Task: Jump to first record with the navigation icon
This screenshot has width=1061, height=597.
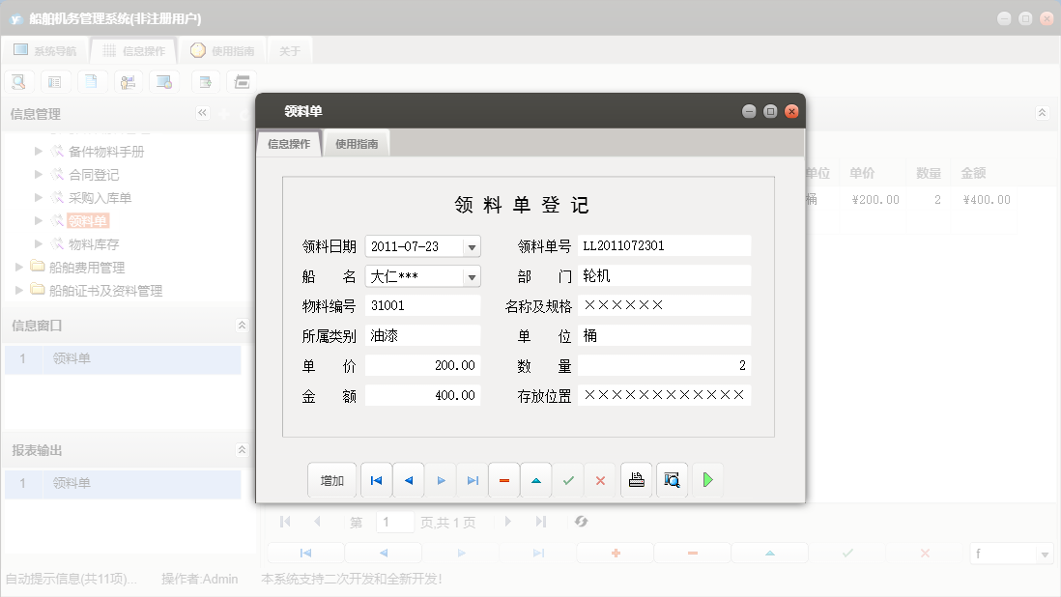Action: click(x=376, y=480)
